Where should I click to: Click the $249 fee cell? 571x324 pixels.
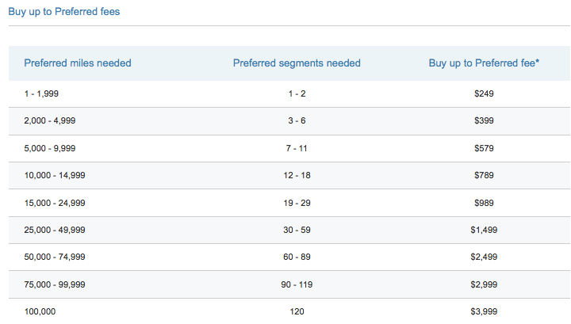coord(484,93)
